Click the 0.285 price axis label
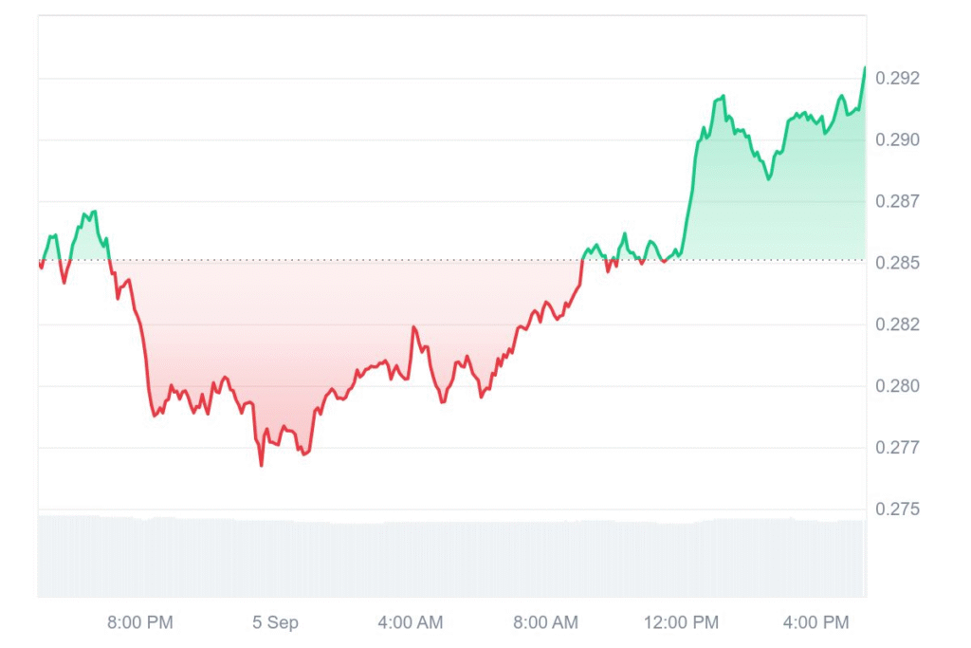Image resolution: width=971 pixels, height=648 pixels. [x=897, y=264]
